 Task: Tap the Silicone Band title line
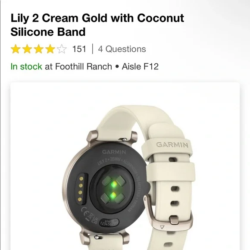pos(48,32)
